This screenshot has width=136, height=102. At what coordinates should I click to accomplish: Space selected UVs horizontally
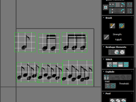[129, 5]
